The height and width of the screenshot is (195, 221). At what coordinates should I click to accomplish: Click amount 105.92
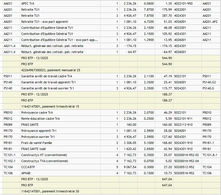(x=167, y=34)
